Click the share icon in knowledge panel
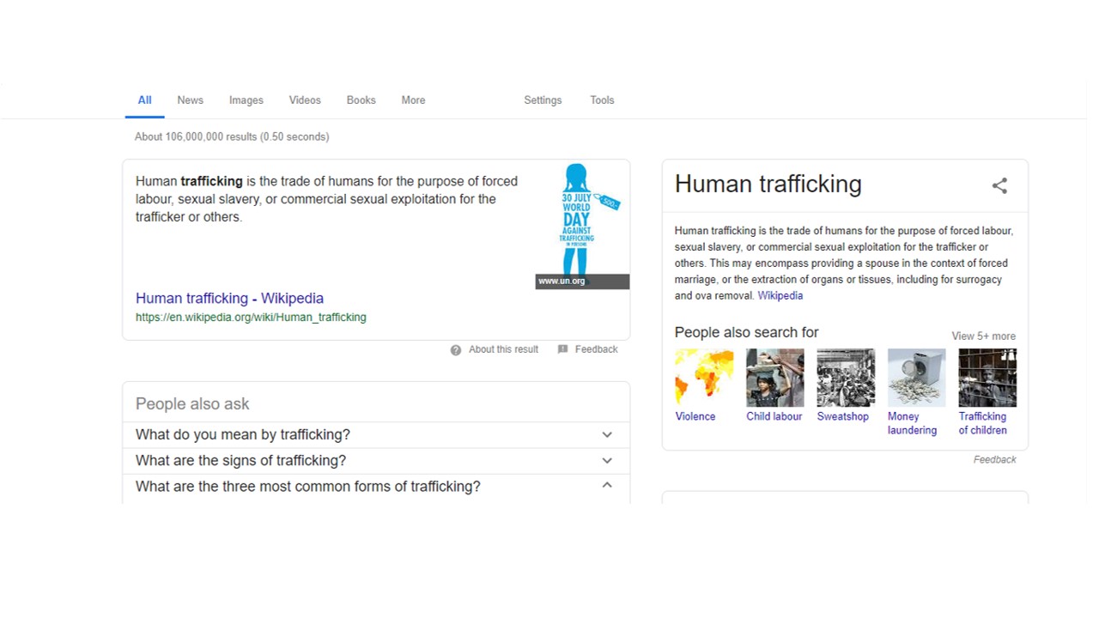 click(x=999, y=185)
